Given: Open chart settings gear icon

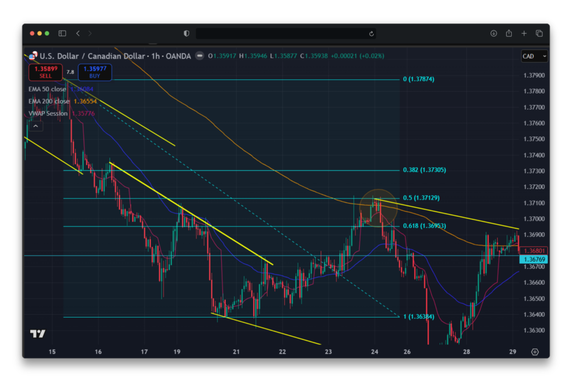Looking at the screenshot, I should (x=535, y=352).
